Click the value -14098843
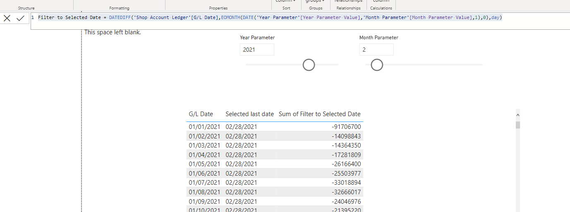The image size is (570, 212). [x=346, y=136]
